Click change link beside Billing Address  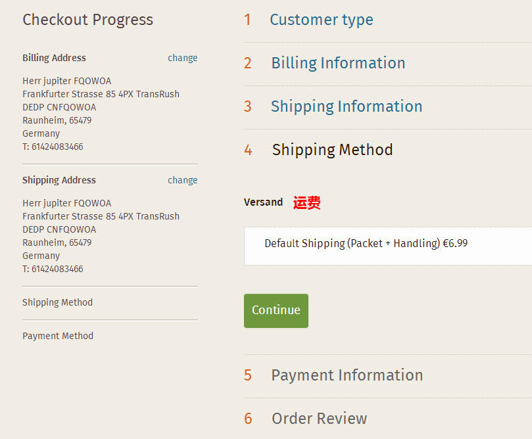click(x=182, y=58)
